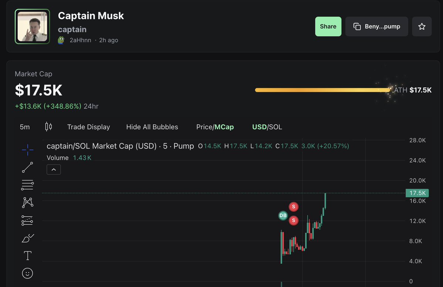Open the forecasting and measurement tool

point(27,221)
